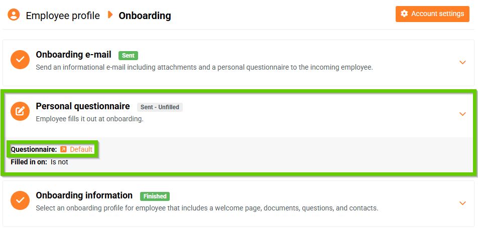
Task: Select the Onboarding breadcrumb item
Action: (x=145, y=16)
